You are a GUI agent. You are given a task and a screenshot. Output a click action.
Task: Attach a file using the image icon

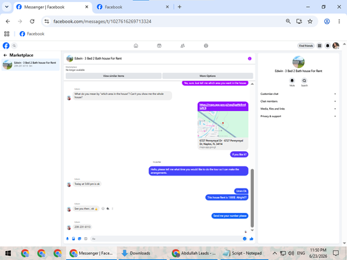click(74, 239)
